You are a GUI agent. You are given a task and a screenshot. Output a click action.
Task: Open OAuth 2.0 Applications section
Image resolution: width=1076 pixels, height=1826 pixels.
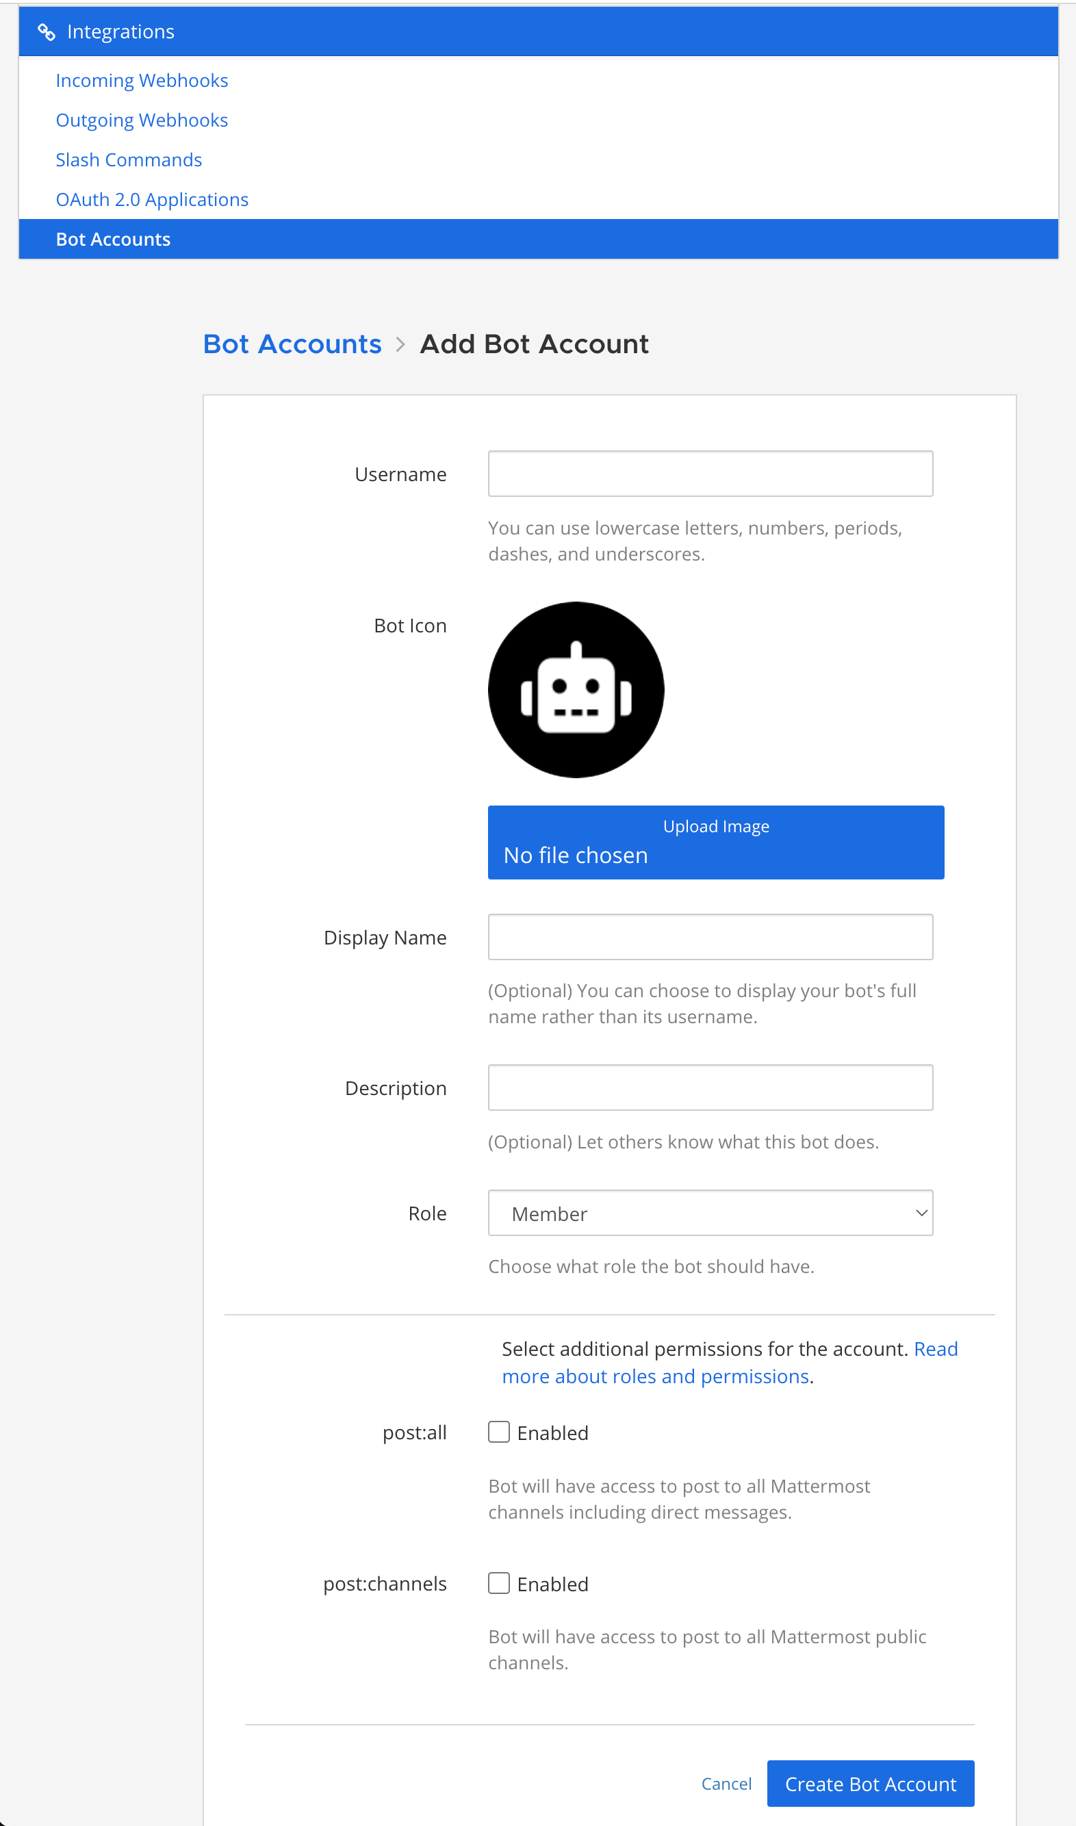pyautogui.click(x=152, y=199)
